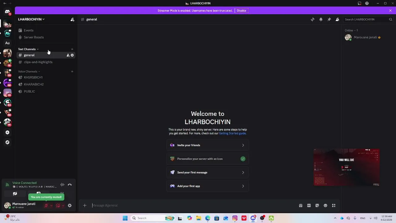
Task: Click Invite your friends card
Action: point(208,145)
